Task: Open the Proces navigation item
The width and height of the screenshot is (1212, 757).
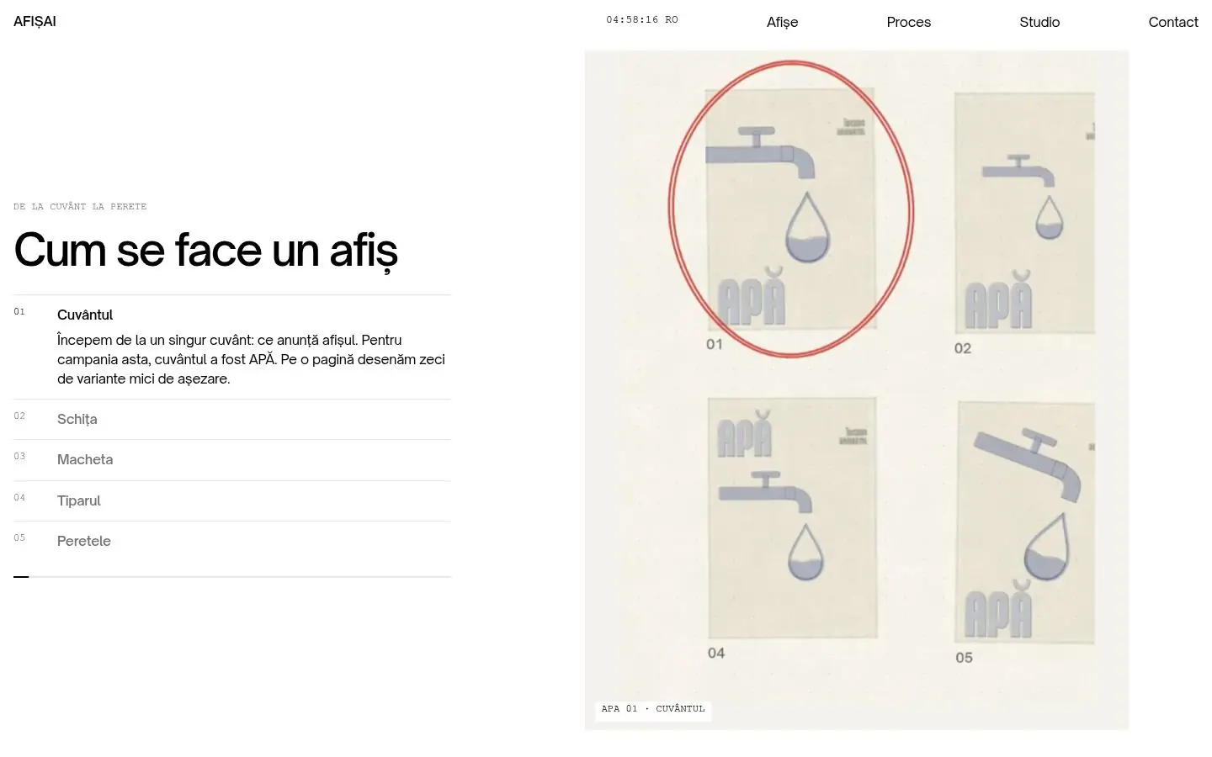Action: point(908,22)
